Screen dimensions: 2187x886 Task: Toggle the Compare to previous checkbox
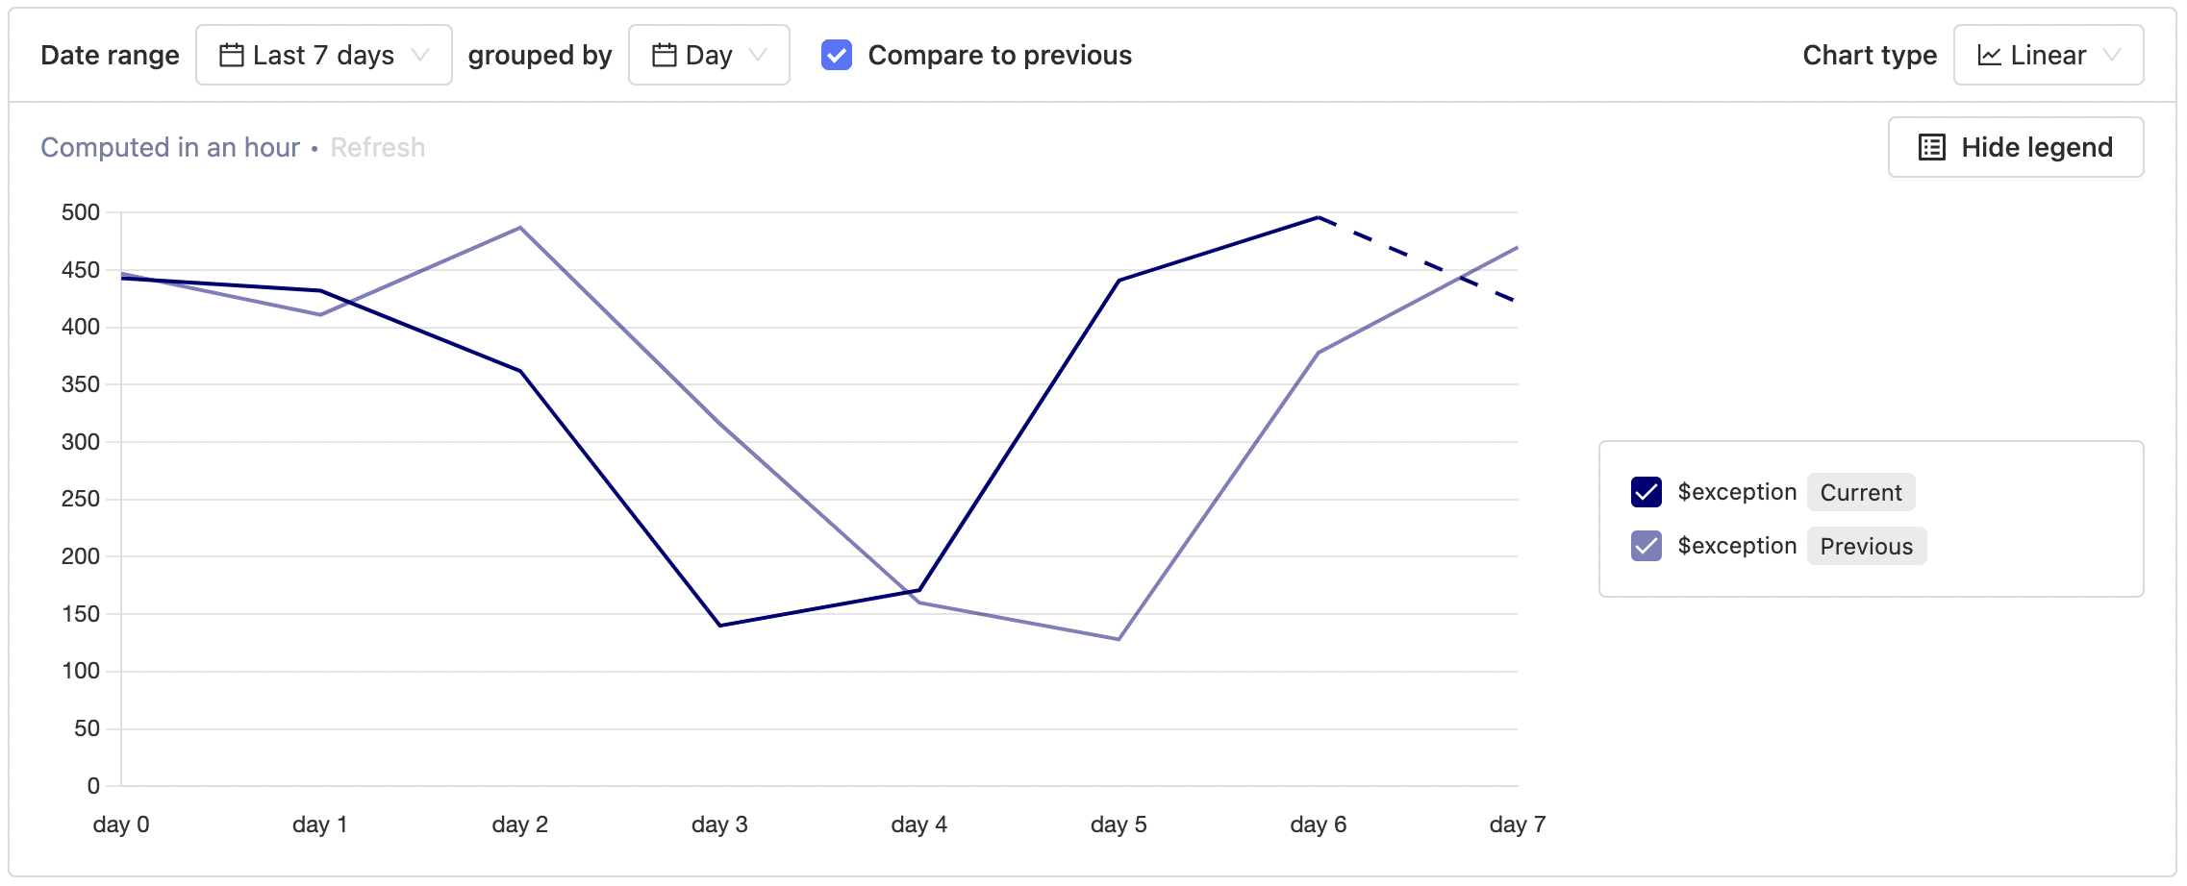coord(837,55)
